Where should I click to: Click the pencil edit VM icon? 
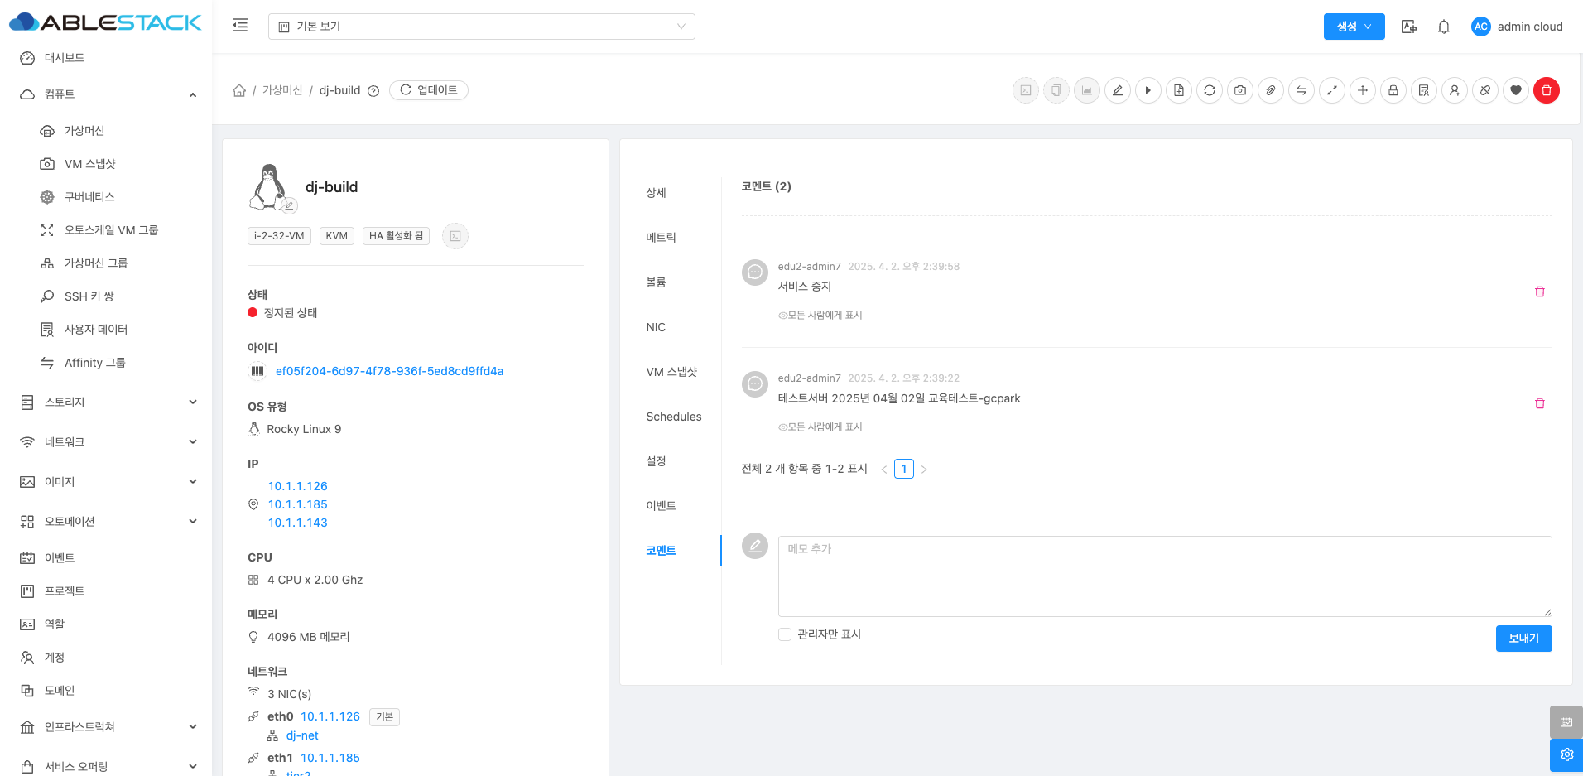point(1117,90)
